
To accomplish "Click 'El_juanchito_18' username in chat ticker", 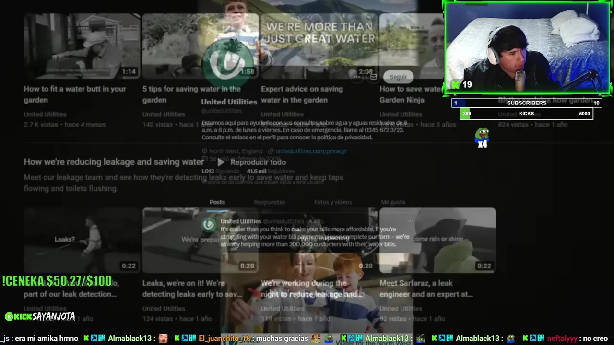I will pyautogui.click(x=224, y=338).
